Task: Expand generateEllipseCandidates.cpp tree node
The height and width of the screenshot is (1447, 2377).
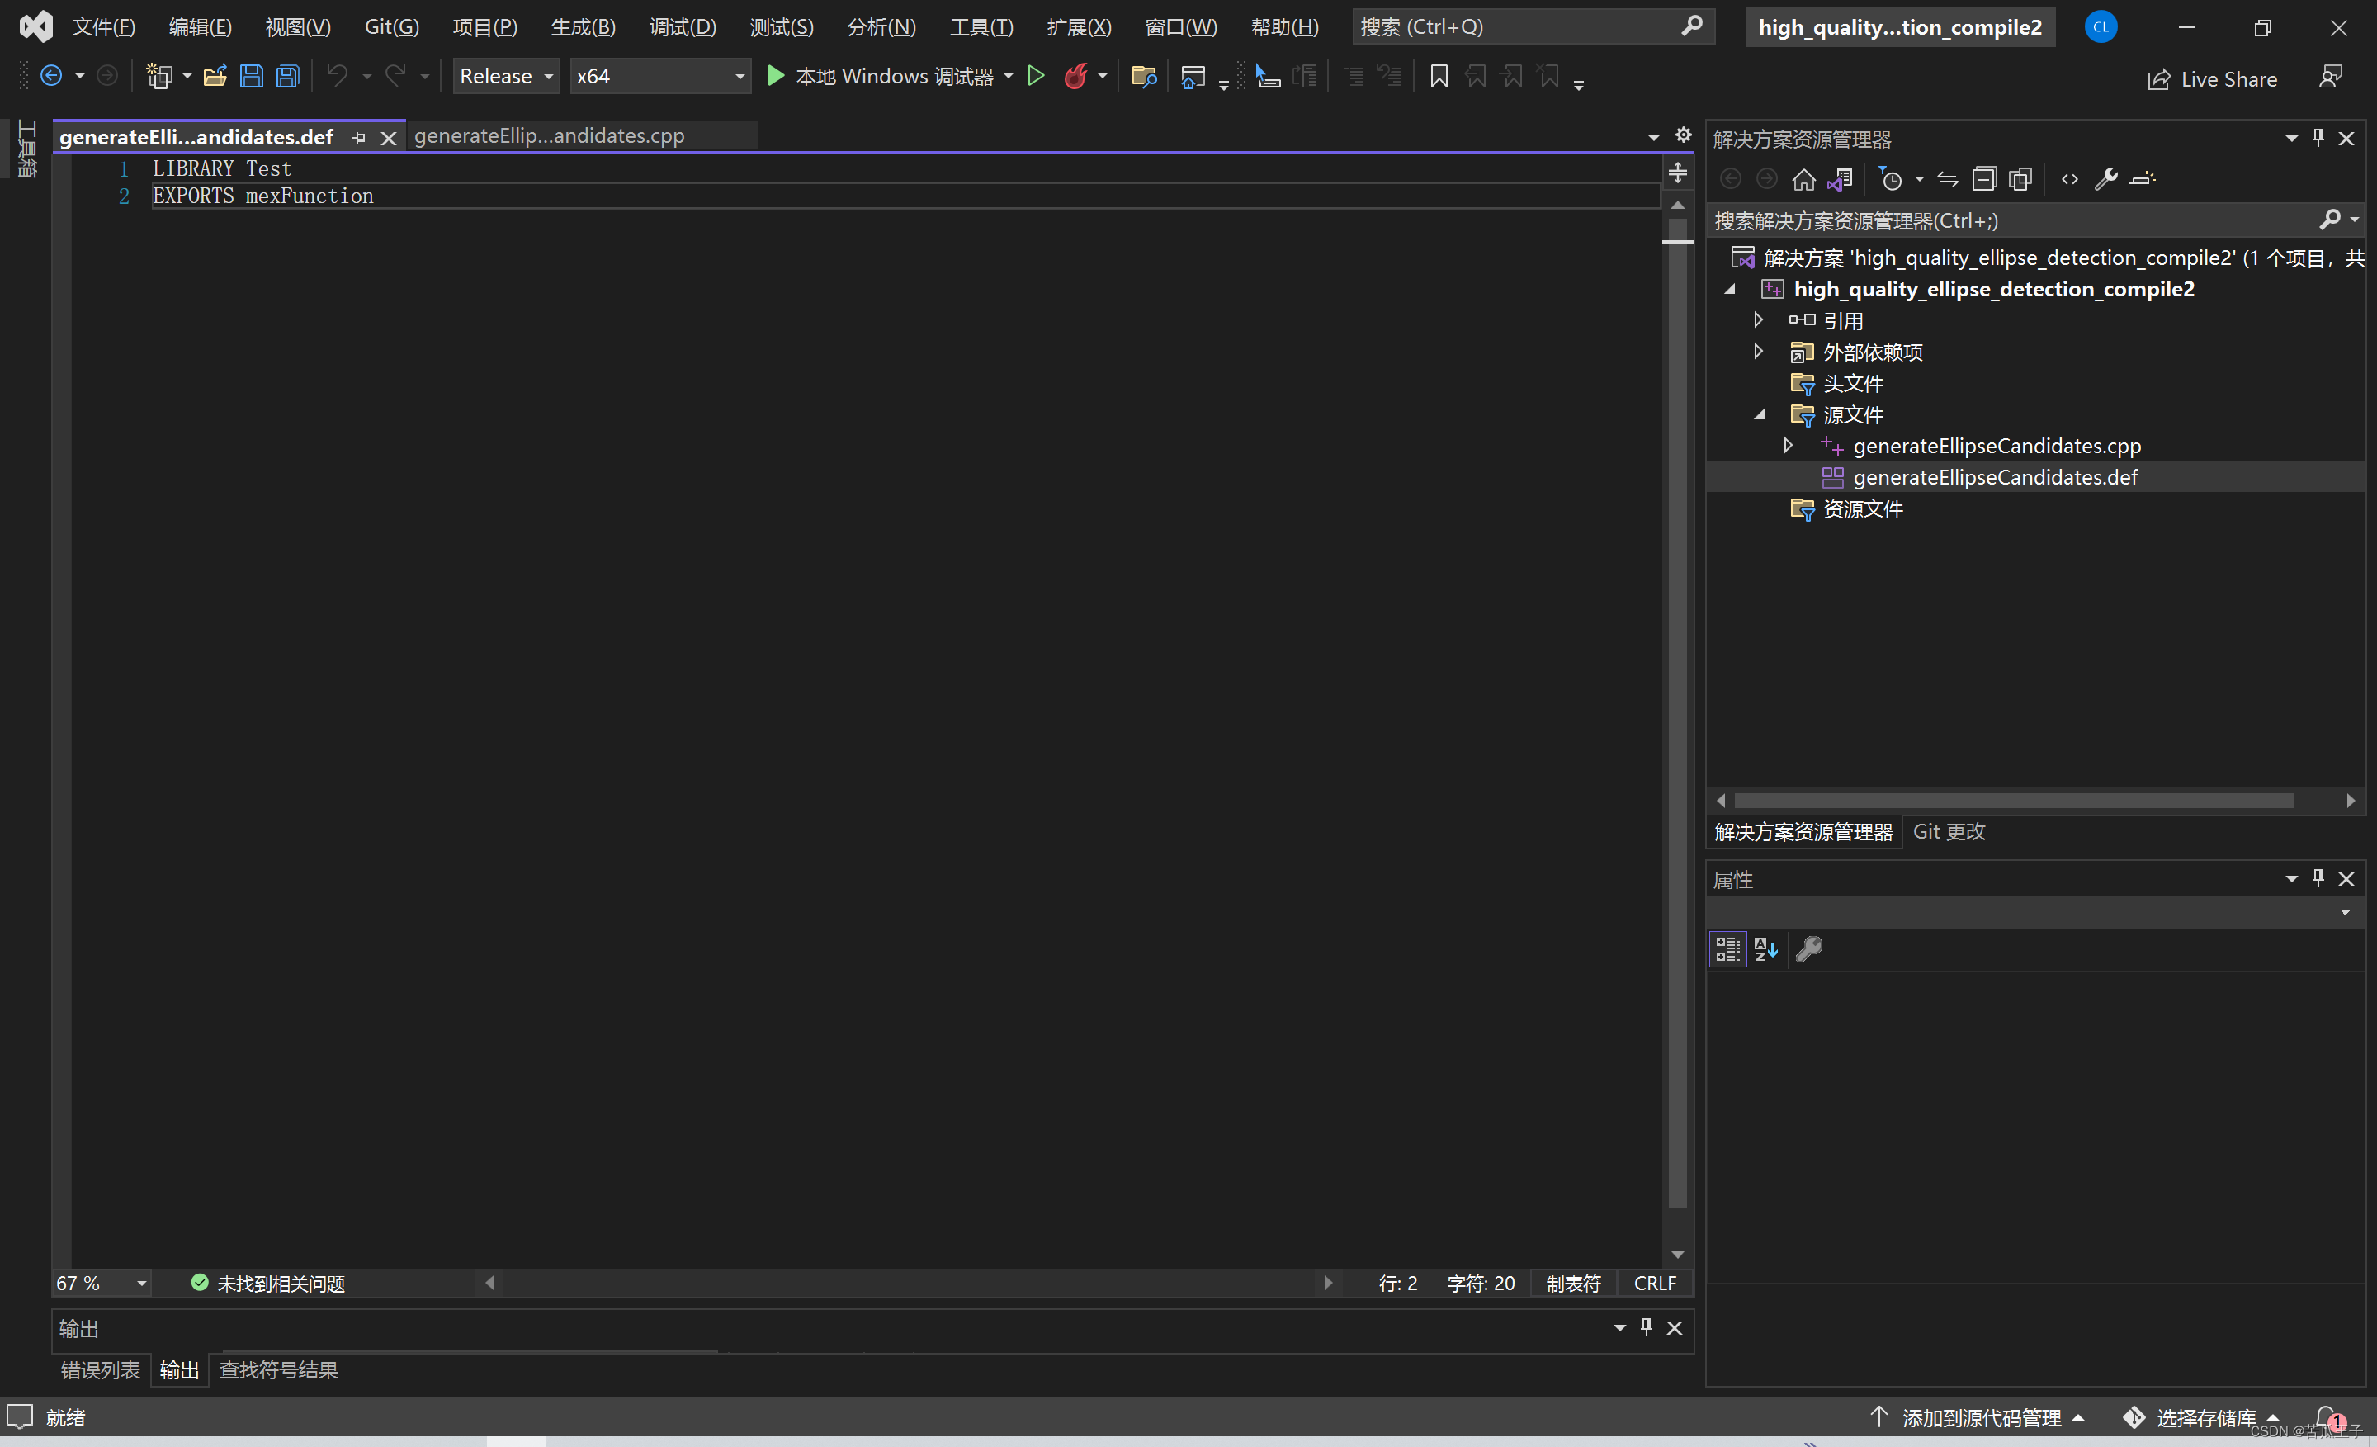Action: [1788, 446]
